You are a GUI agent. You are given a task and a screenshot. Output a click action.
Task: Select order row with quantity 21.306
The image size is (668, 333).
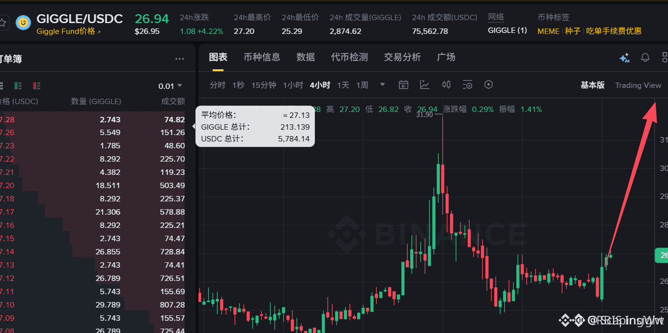(92, 212)
